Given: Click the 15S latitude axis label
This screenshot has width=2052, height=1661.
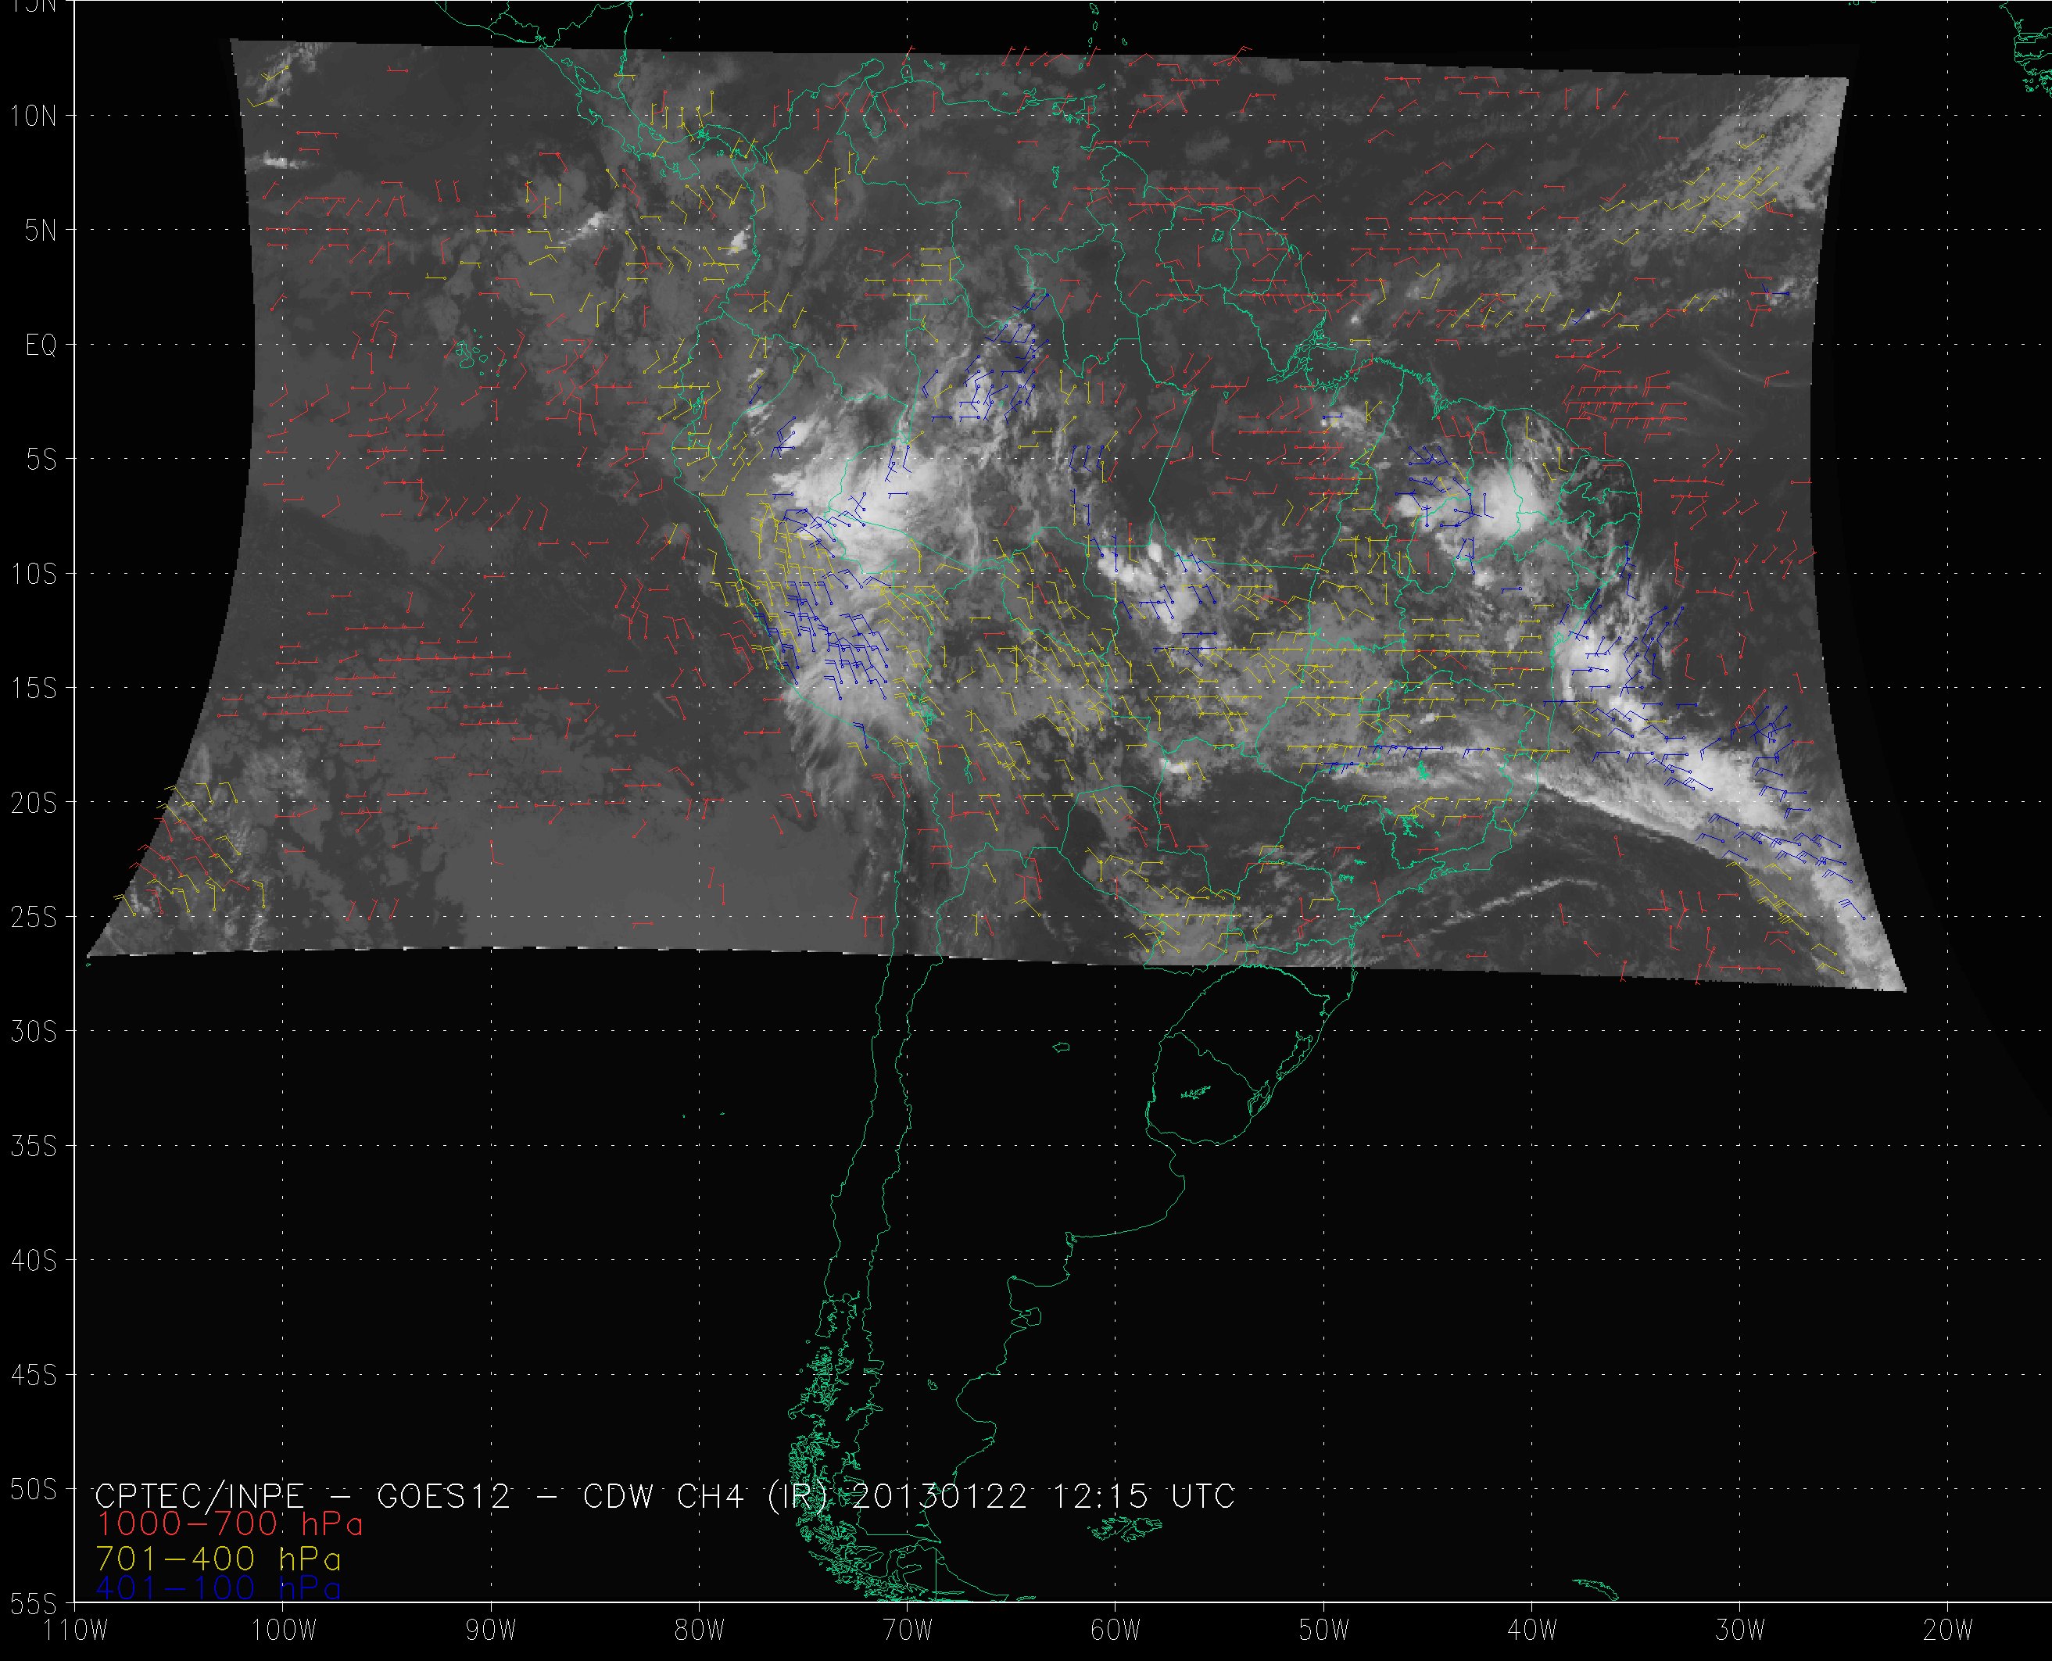Looking at the screenshot, I should tap(34, 689).
